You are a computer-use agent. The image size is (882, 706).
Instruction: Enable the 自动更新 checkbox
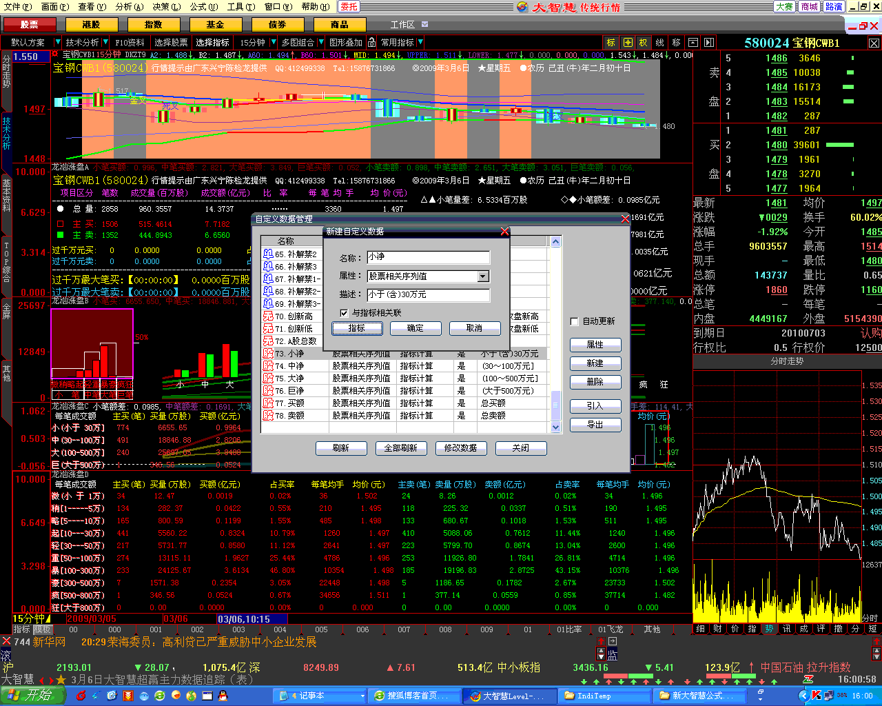tap(574, 321)
